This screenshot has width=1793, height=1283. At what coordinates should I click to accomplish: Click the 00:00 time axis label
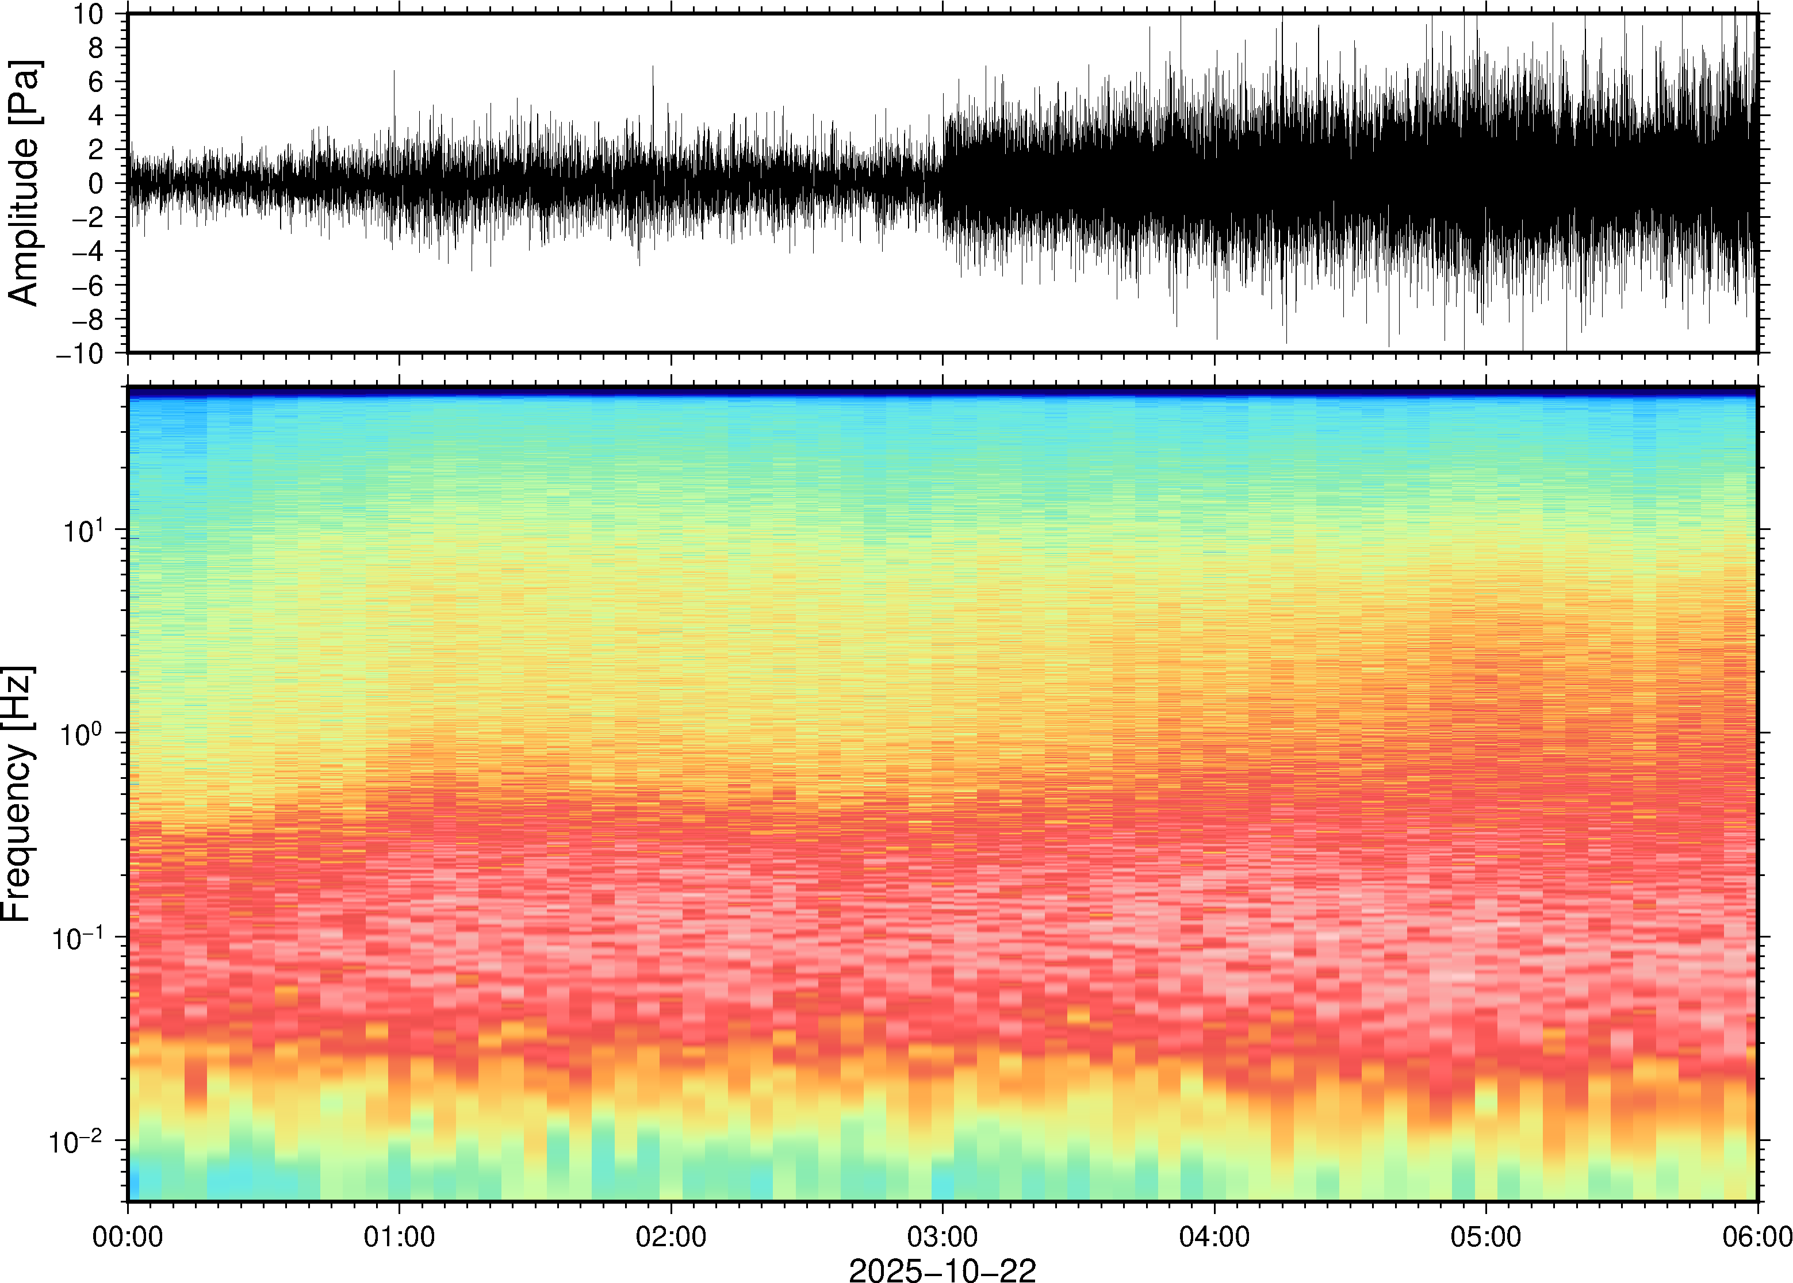point(128,1236)
